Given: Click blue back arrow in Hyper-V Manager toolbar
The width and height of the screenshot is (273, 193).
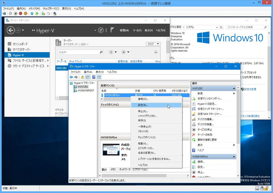Looking at the screenshot, I should [71, 77].
